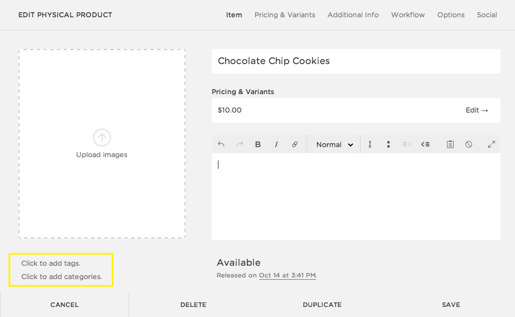Open the Additional Info tab
The image size is (515, 317).
(353, 15)
